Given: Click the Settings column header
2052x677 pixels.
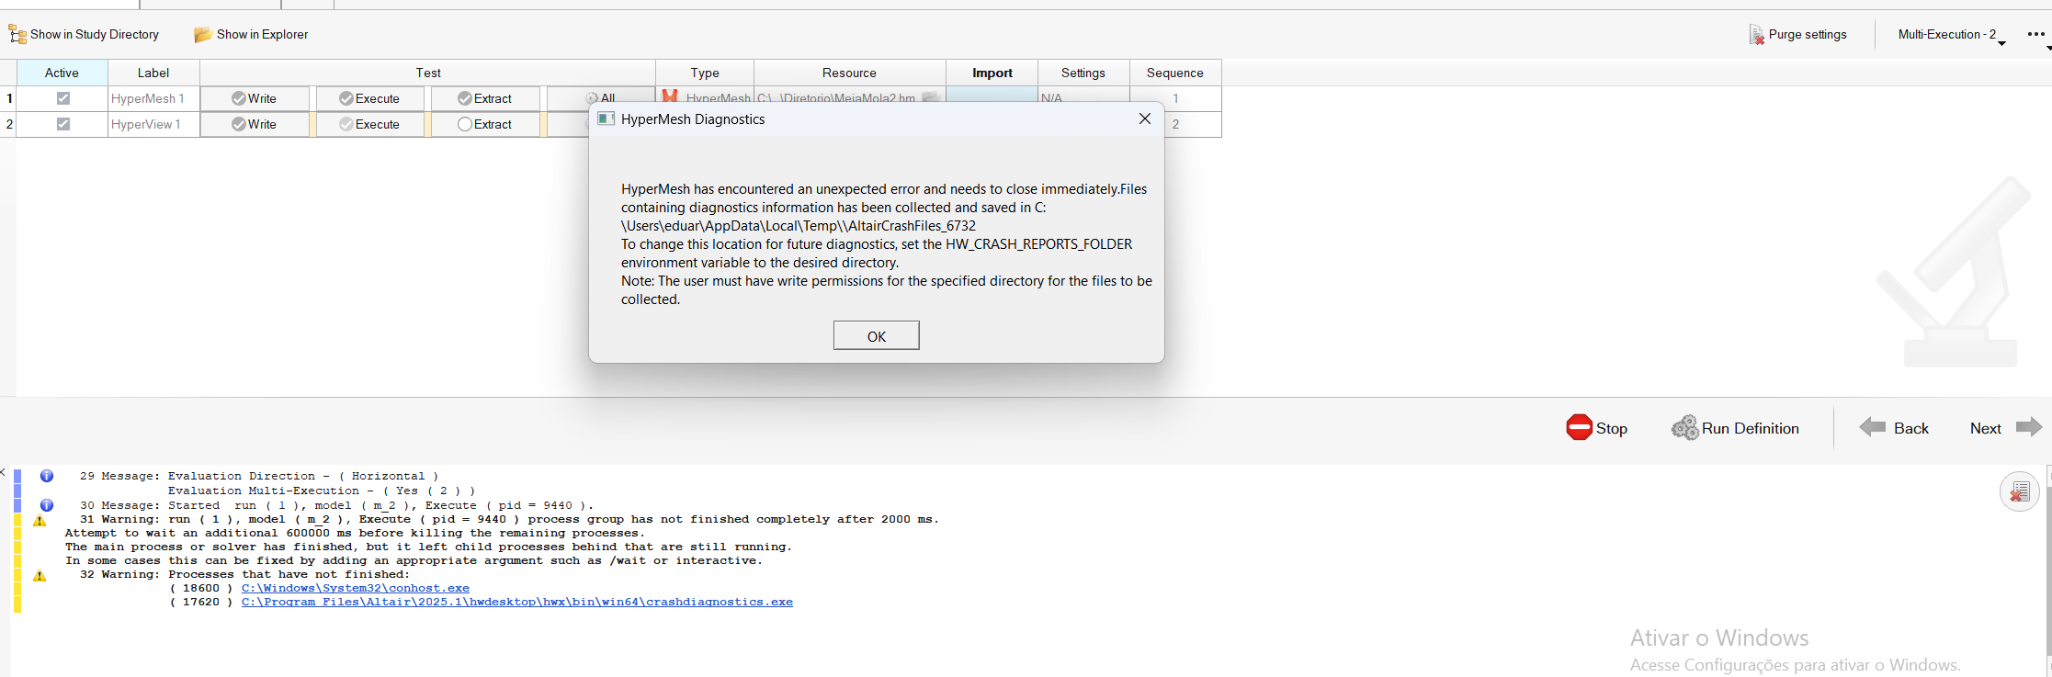Looking at the screenshot, I should click(1083, 73).
